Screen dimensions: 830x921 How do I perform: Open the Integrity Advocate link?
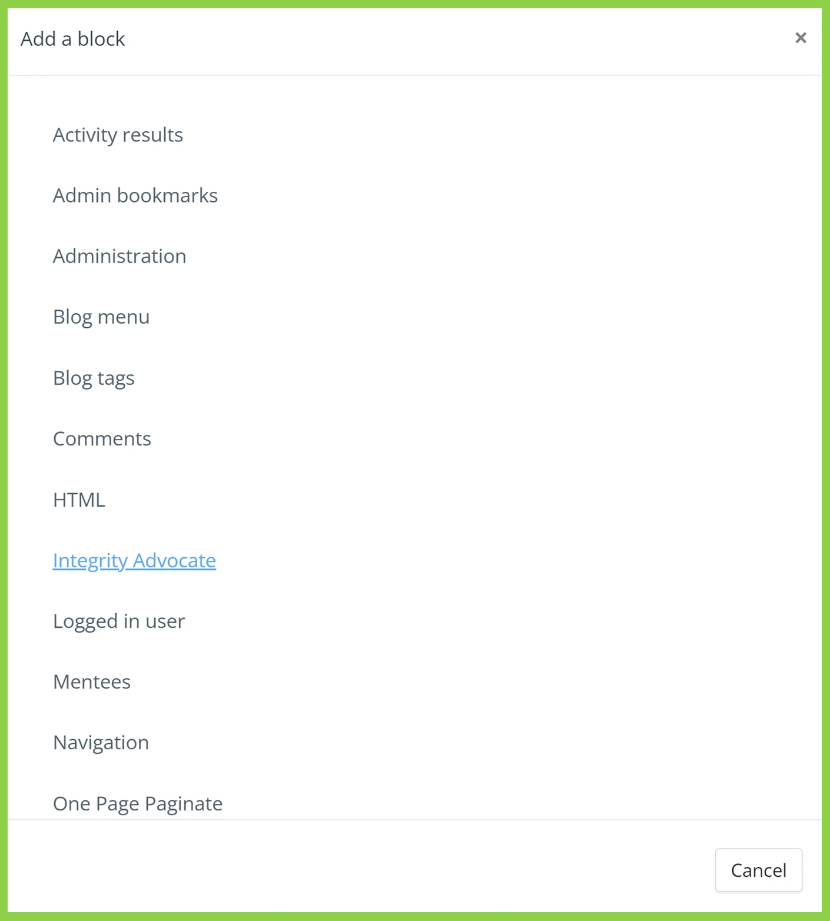pos(134,560)
